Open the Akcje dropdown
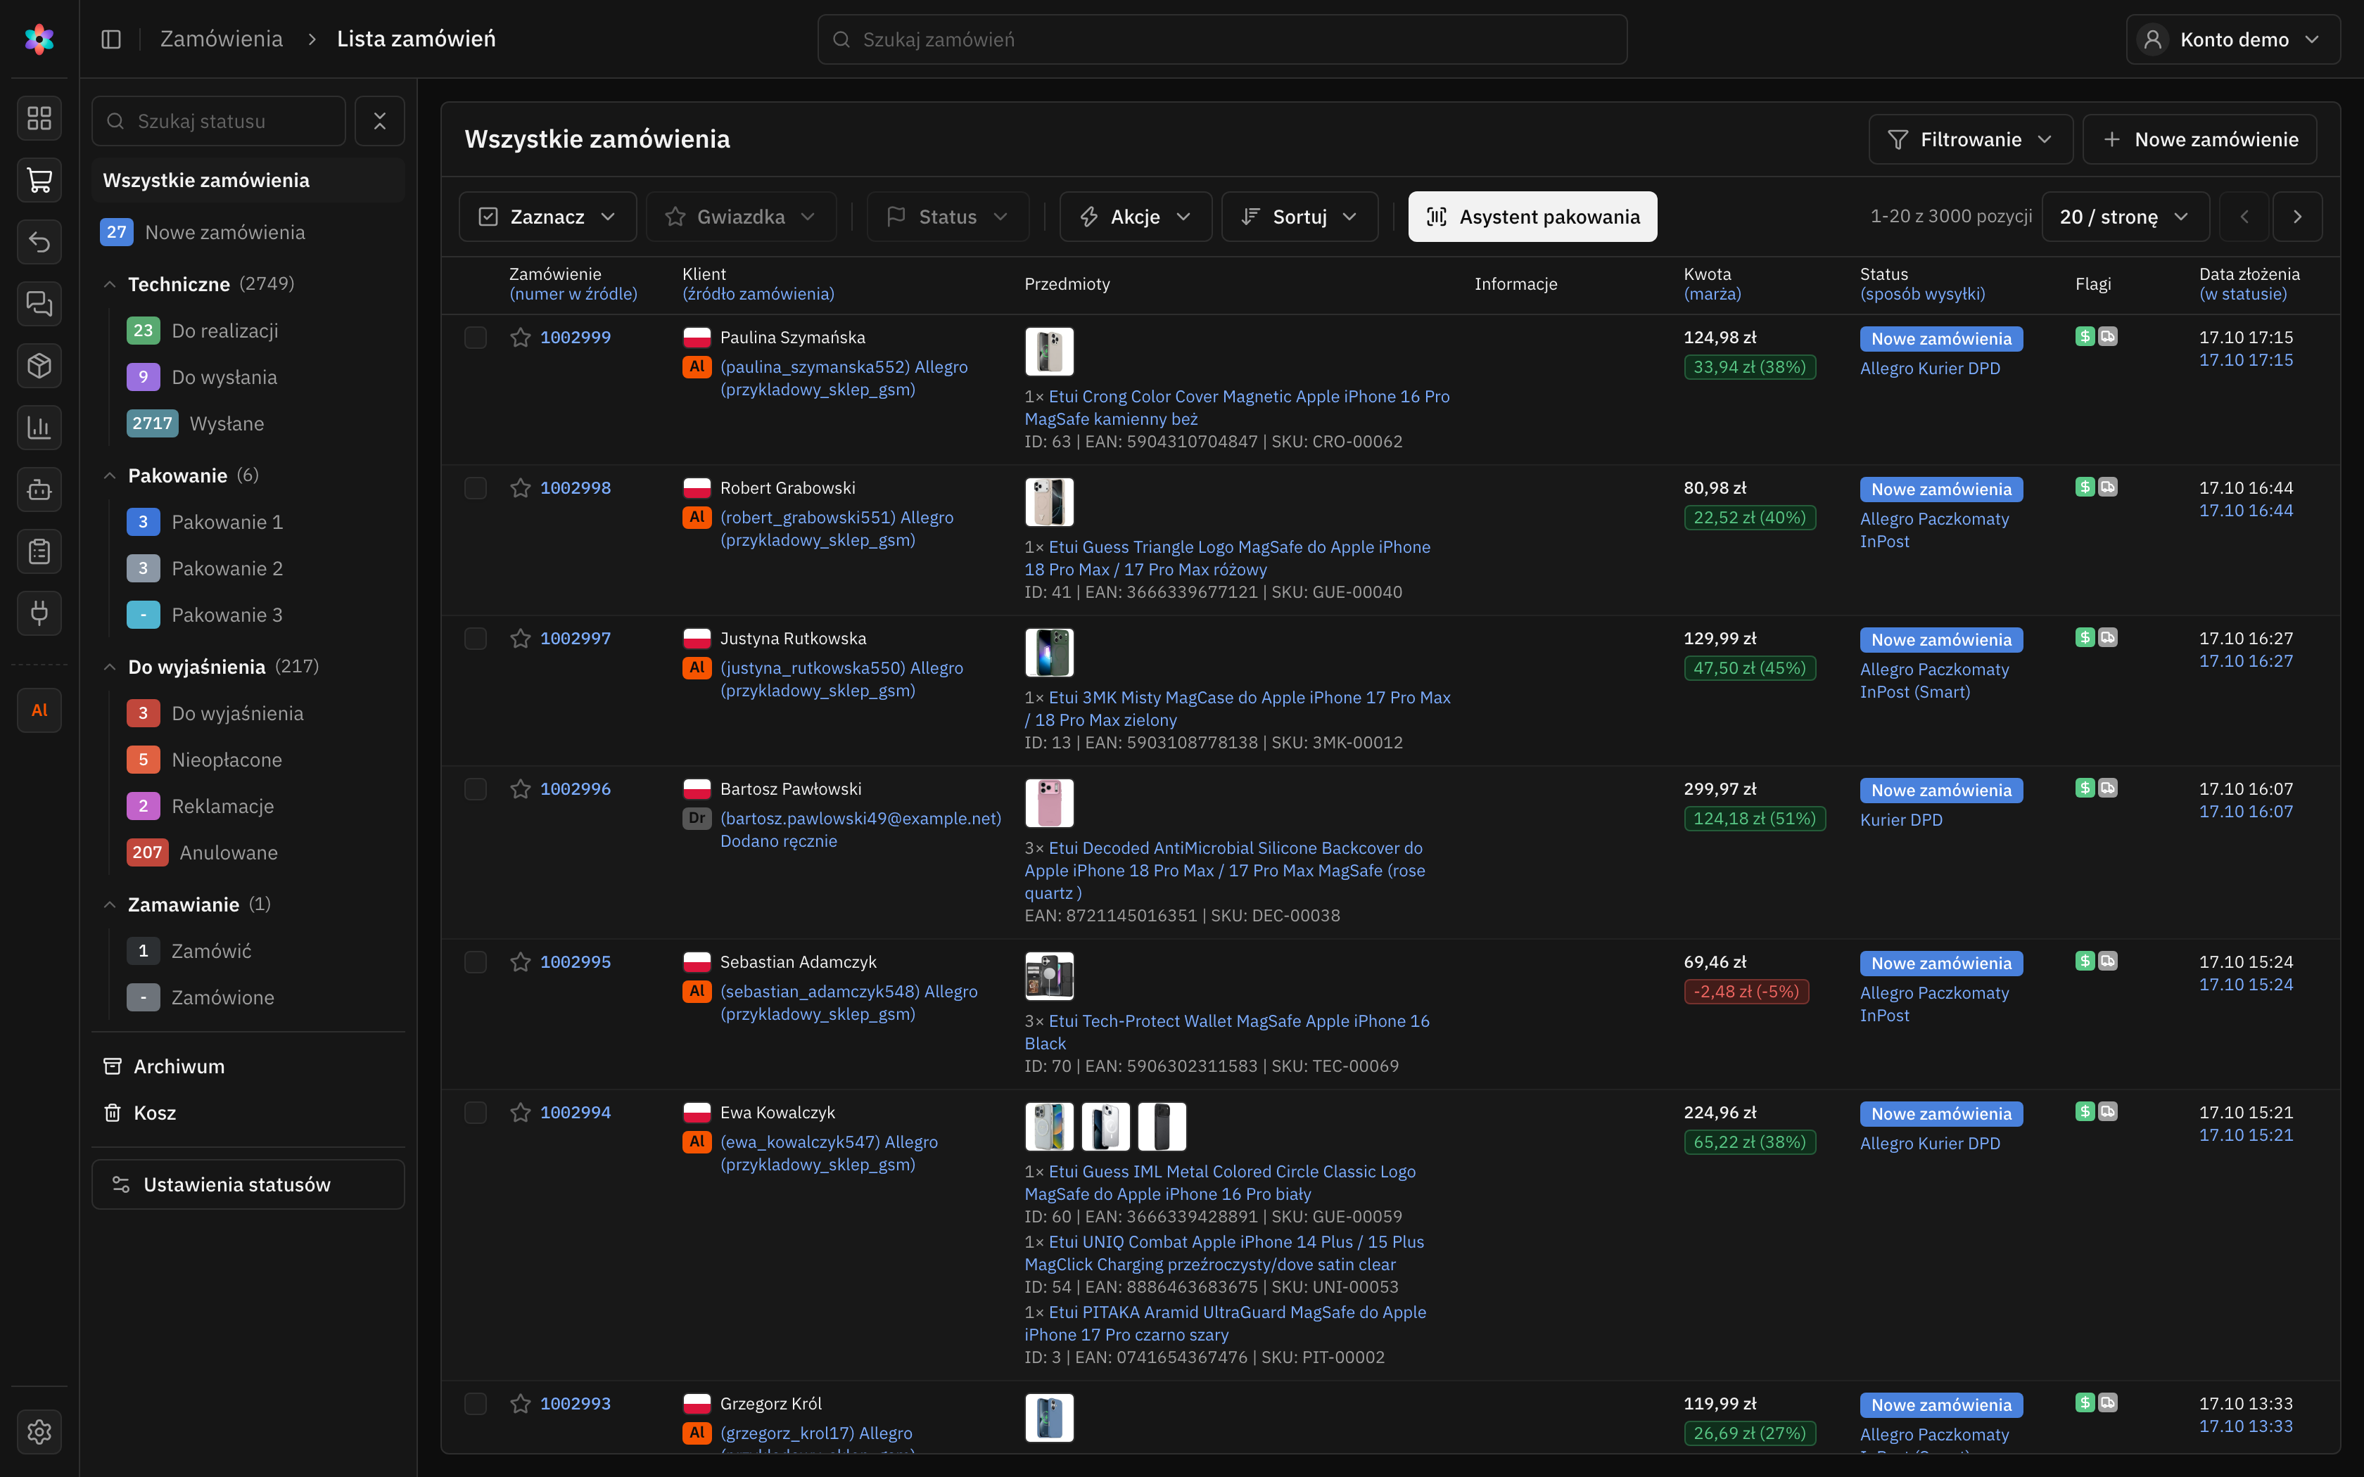The width and height of the screenshot is (2364, 1477). tap(1135, 217)
